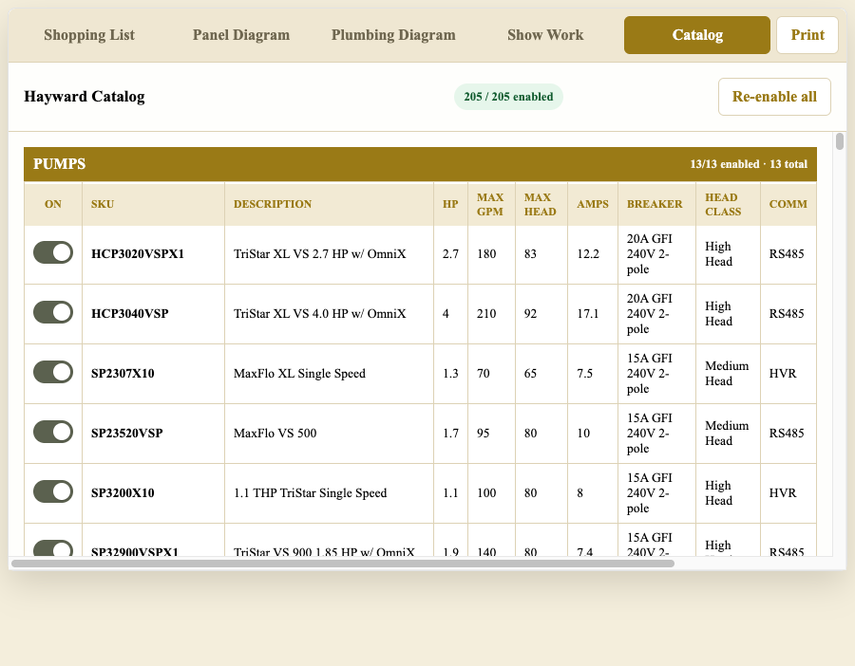Toggle off pump HCP3040VSP
This screenshot has width=855, height=666.
point(53,312)
